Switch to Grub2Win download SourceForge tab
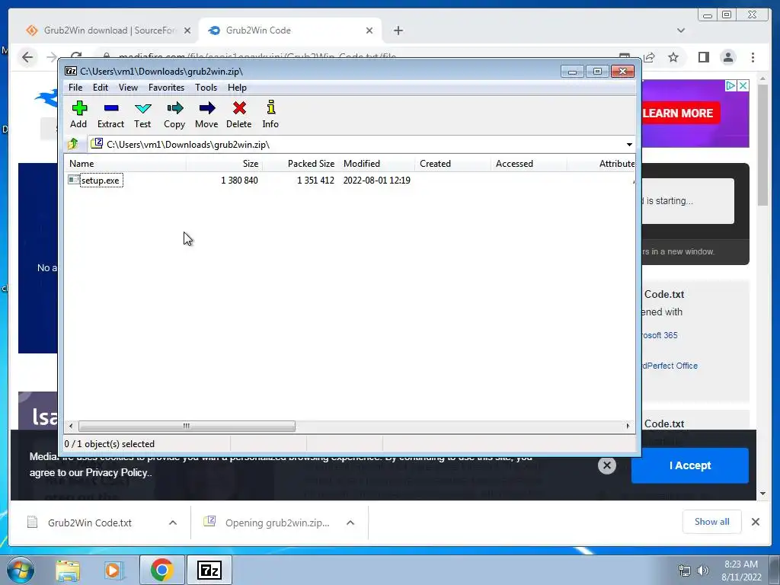This screenshot has width=780, height=585. click(108, 30)
